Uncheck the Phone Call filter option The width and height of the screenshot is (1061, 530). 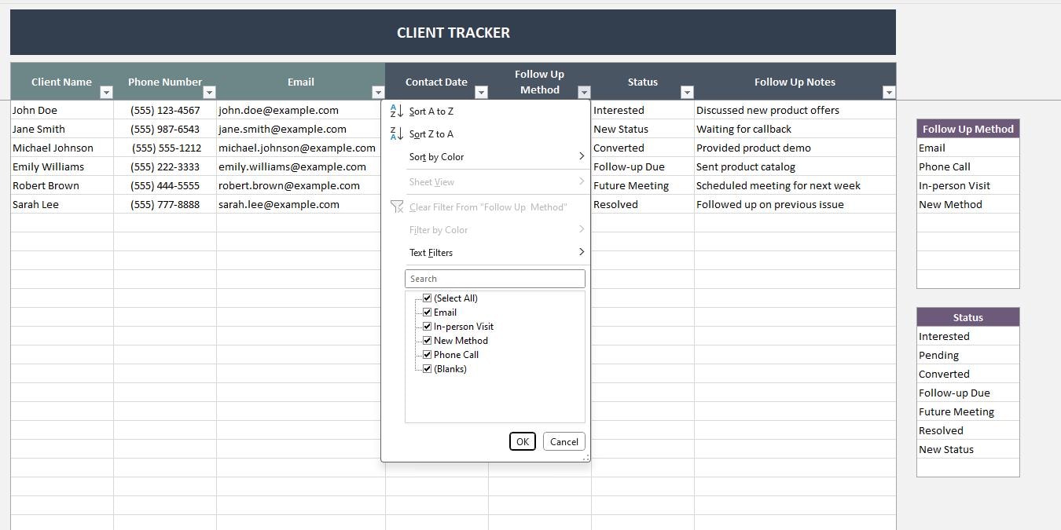pyautogui.click(x=427, y=354)
